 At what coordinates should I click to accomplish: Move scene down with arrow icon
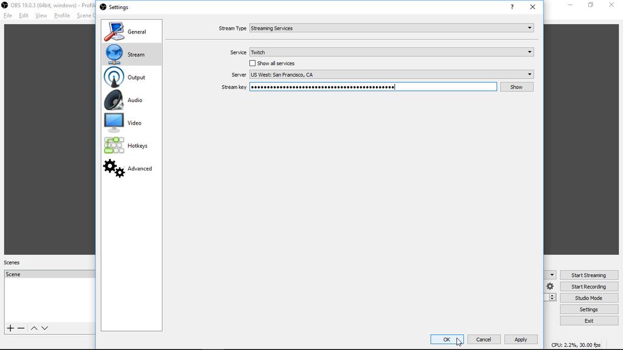coord(44,328)
